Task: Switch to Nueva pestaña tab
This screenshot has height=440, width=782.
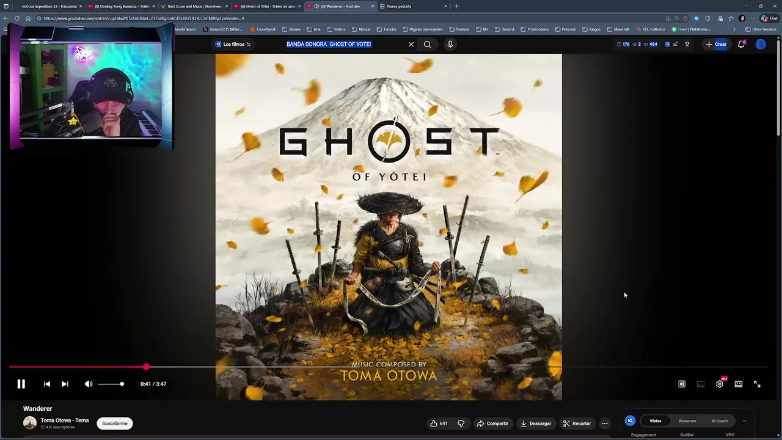Action: 413,6
